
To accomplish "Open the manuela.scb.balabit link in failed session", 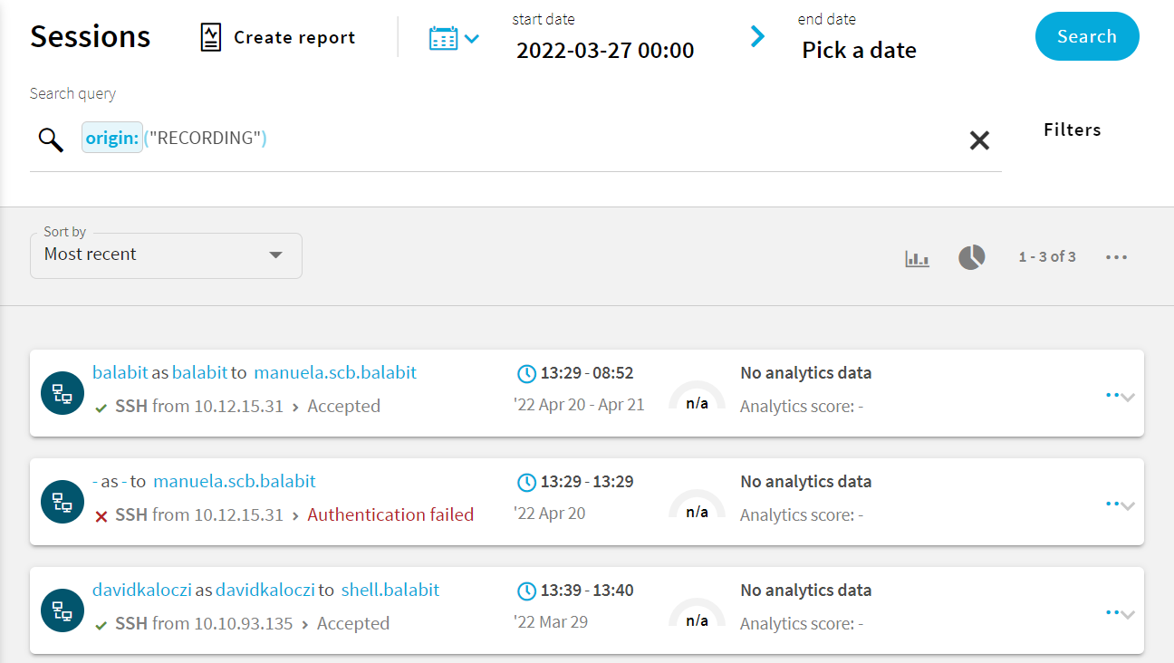I will pos(235,481).
